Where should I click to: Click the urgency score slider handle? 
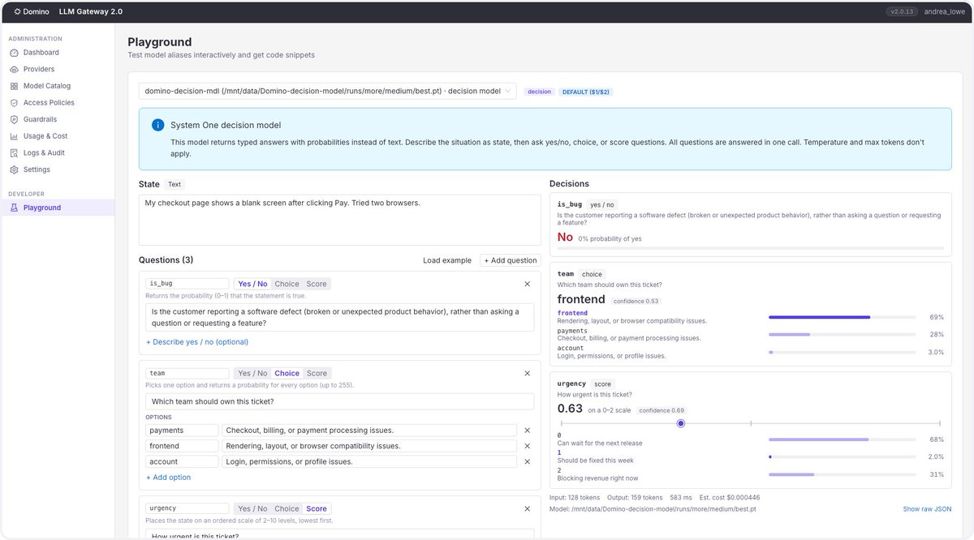point(681,423)
